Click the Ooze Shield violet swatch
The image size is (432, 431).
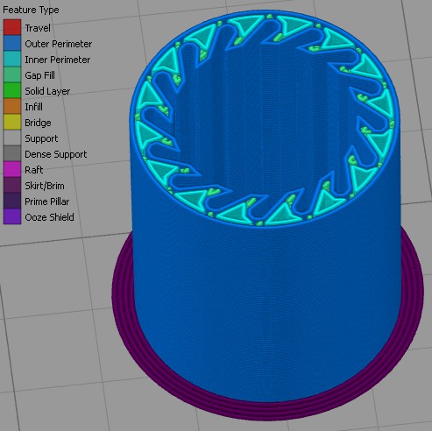(12, 216)
